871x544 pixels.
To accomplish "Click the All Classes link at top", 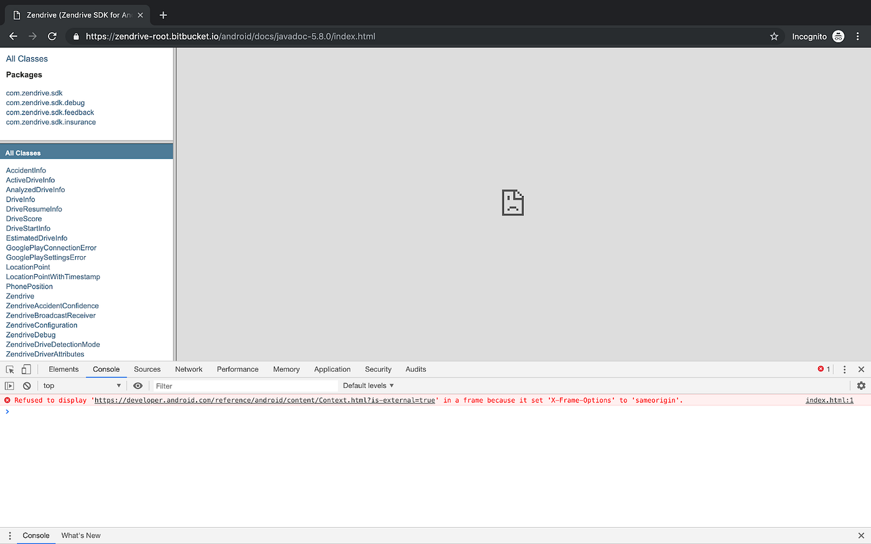I will pyautogui.click(x=27, y=58).
